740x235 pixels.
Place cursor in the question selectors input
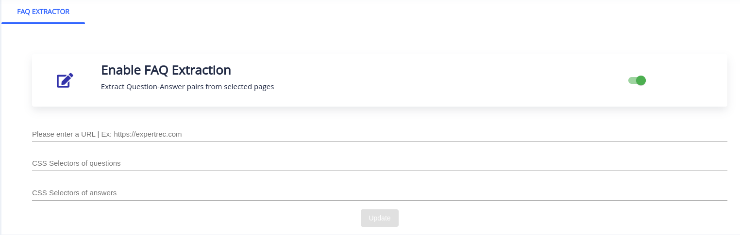click(x=379, y=163)
